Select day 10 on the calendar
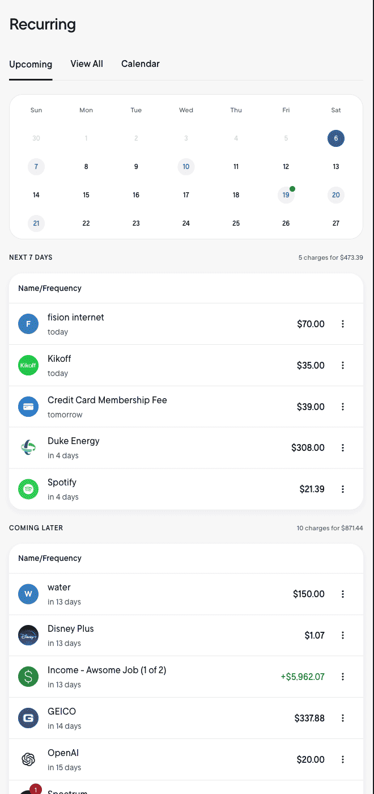This screenshot has width=374, height=794. pos(186,167)
